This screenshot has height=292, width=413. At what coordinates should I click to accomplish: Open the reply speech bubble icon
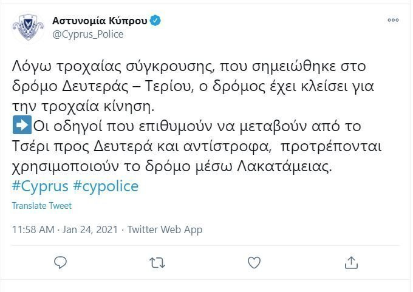coord(60,262)
